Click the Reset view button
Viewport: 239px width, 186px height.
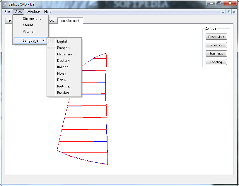[x=216, y=37]
